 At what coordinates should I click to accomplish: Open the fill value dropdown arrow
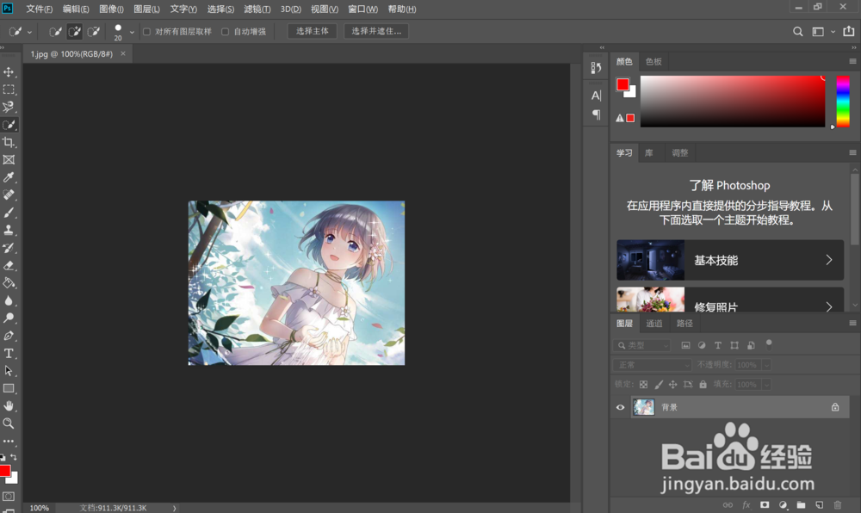click(766, 385)
